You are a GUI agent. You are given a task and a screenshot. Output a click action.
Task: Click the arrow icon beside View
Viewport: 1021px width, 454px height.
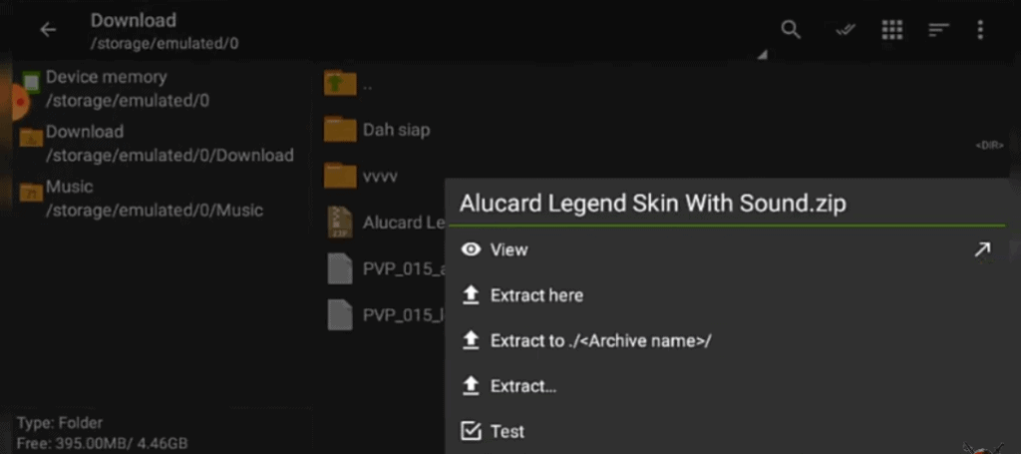[x=982, y=249]
